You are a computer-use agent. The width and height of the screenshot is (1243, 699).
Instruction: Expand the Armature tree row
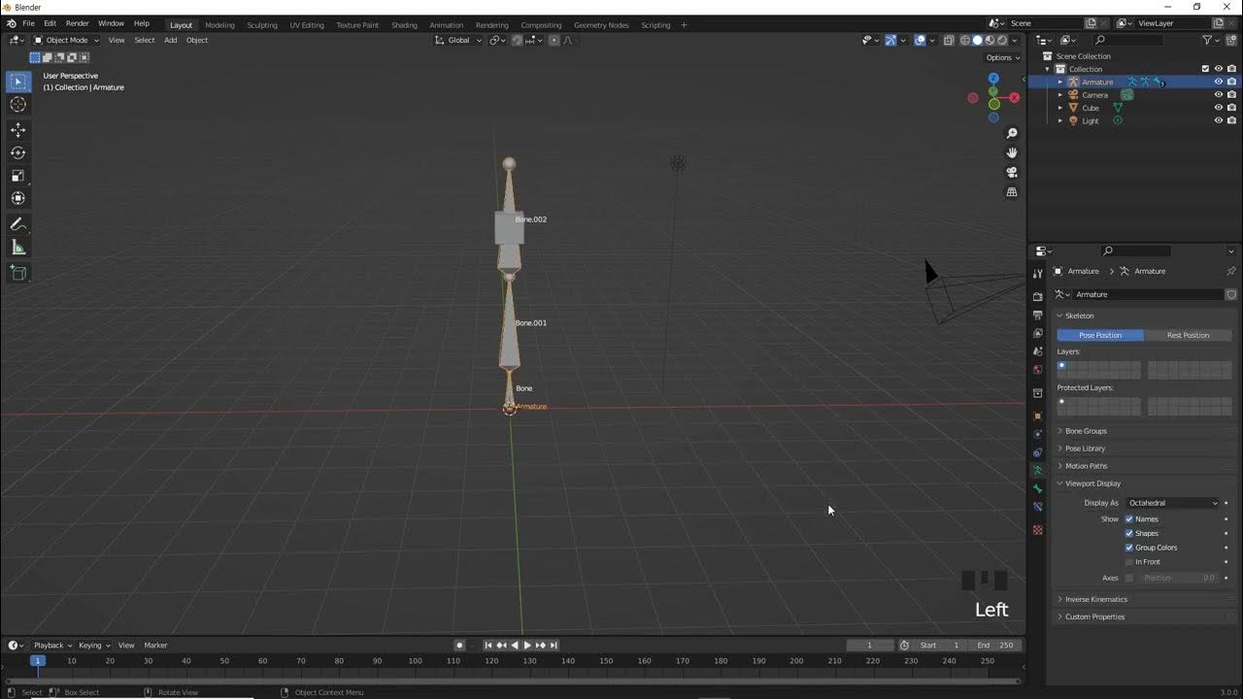pyautogui.click(x=1060, y=83)
